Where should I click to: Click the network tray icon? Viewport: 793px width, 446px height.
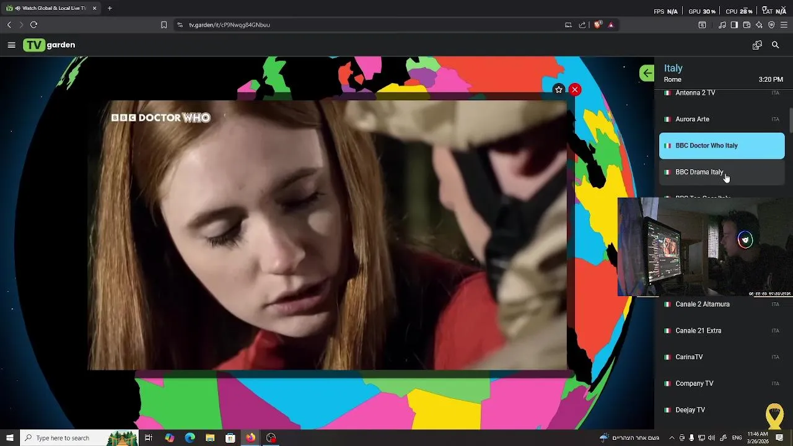[x=701, y=438]
